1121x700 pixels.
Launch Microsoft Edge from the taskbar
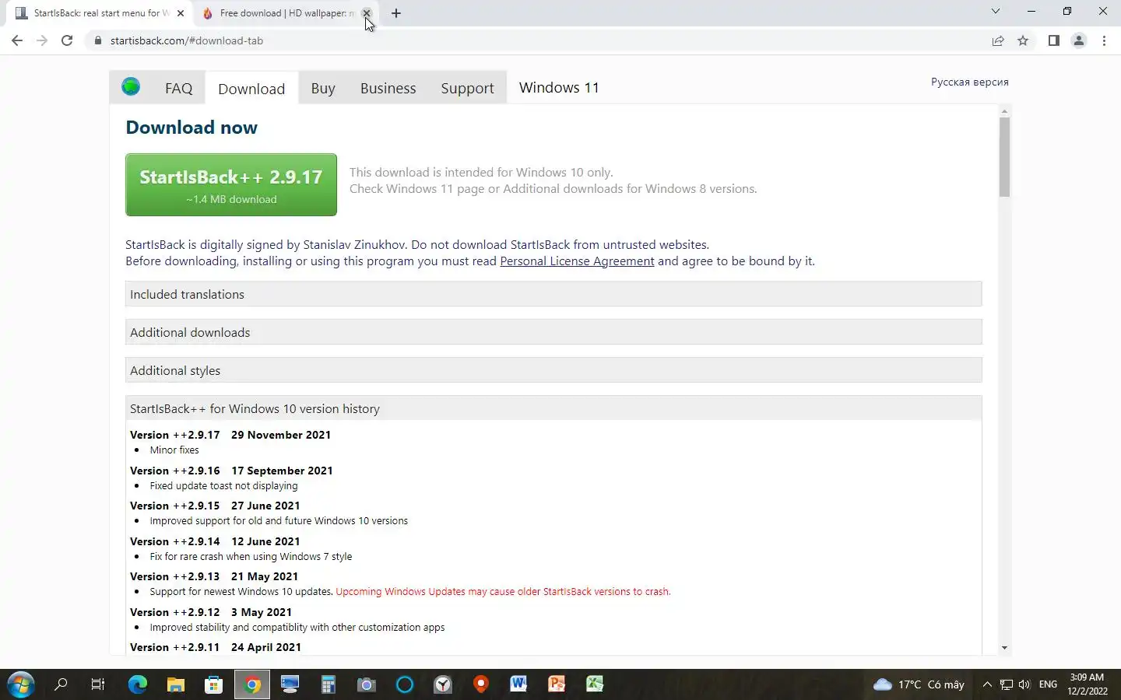tap(137, 684)
